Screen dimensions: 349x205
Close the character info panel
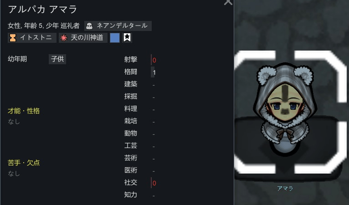tap(228, 2)
